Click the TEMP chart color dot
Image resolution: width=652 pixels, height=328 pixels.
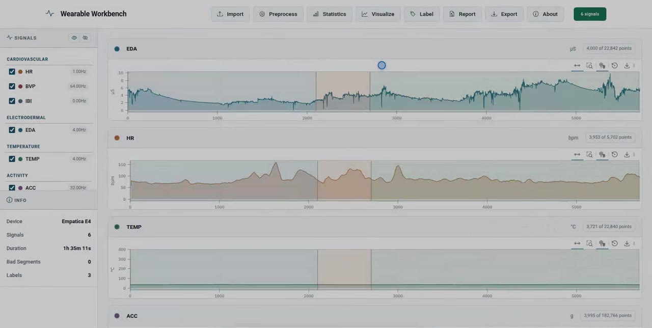(117, 227)
